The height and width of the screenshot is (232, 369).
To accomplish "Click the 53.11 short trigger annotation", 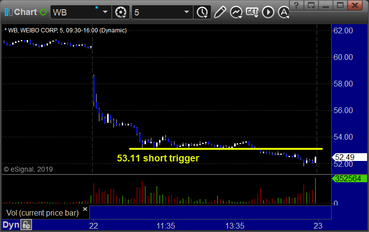I will [158, 158].
